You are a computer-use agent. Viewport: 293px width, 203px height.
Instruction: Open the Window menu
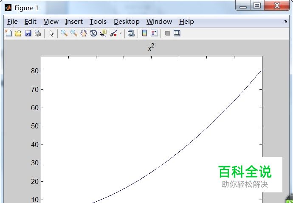[159, 22]
